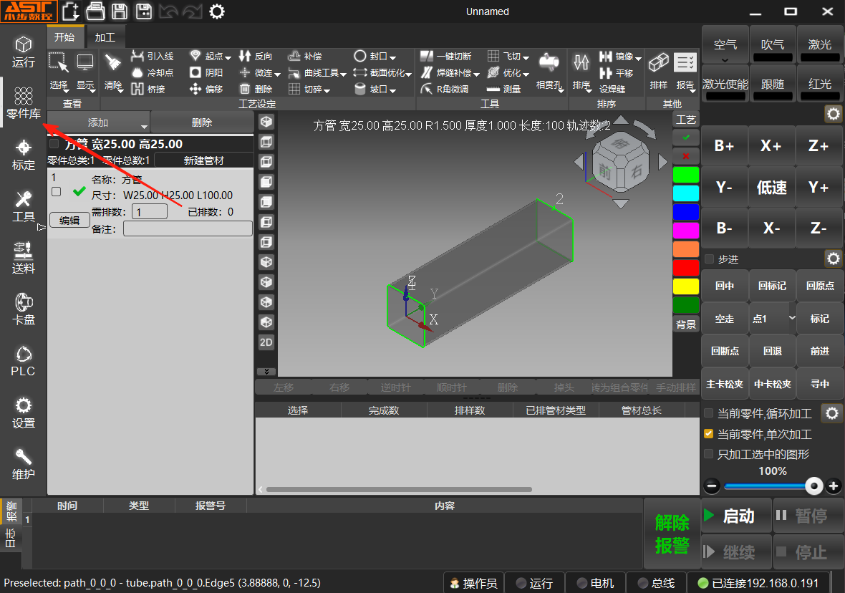
Task: Expand the 起点 start point dropdown
Action: tap(228, 57)
